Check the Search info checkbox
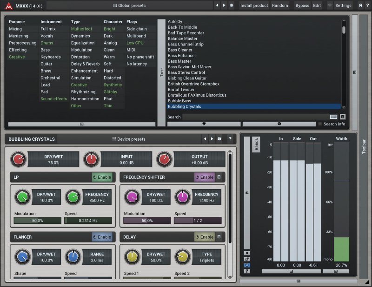Viewport: 372px width, 287px height. point(320,124)
